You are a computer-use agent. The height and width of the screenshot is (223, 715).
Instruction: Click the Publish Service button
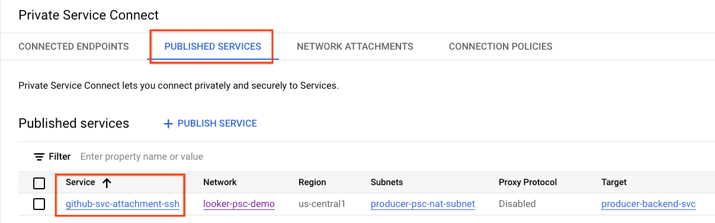coord(210,124)
